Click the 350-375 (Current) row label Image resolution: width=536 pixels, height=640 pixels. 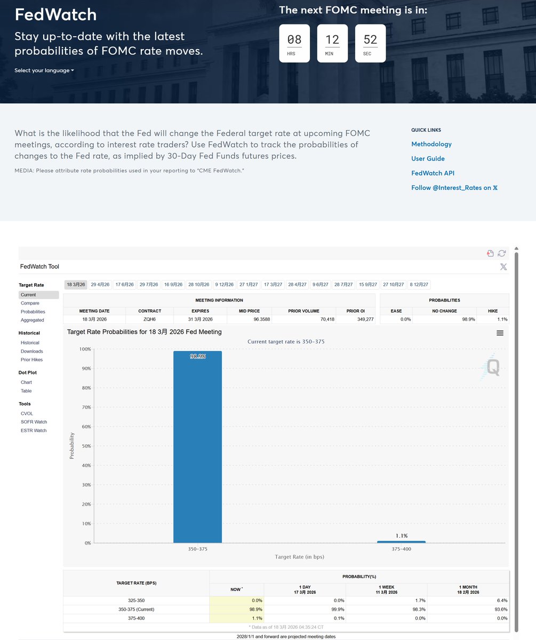[x=136, y=609]
